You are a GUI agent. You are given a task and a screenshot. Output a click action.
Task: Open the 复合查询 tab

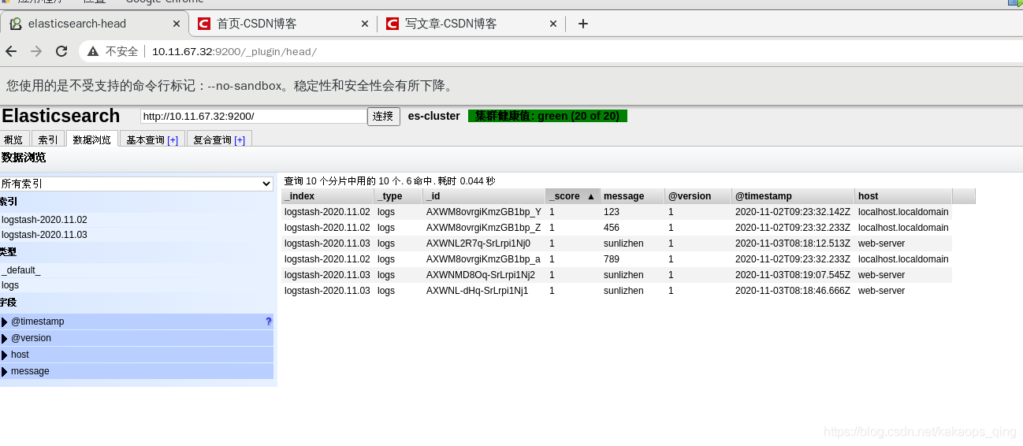click(x=219, y=139)
